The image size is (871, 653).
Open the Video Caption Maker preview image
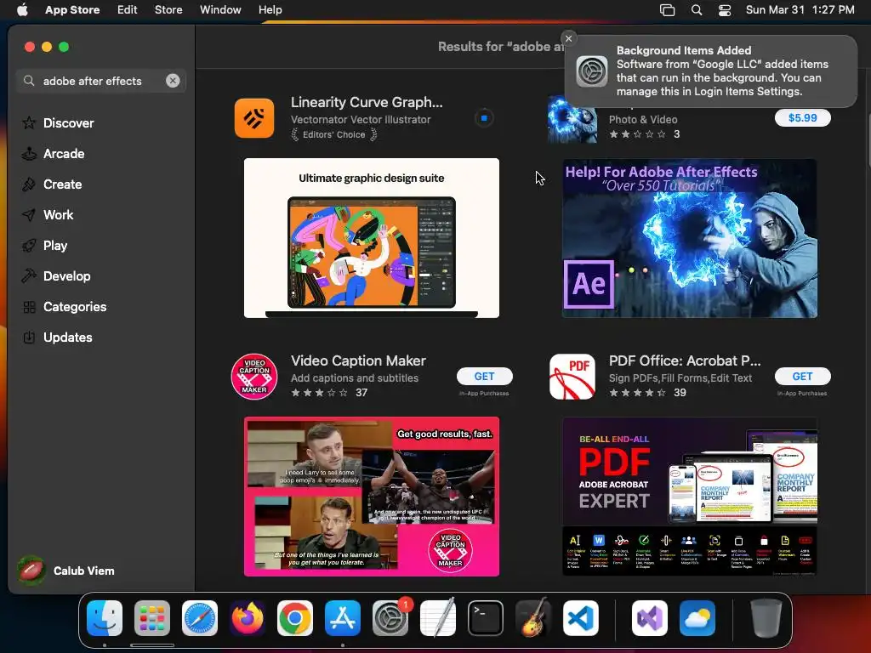(x=372, y=497)
